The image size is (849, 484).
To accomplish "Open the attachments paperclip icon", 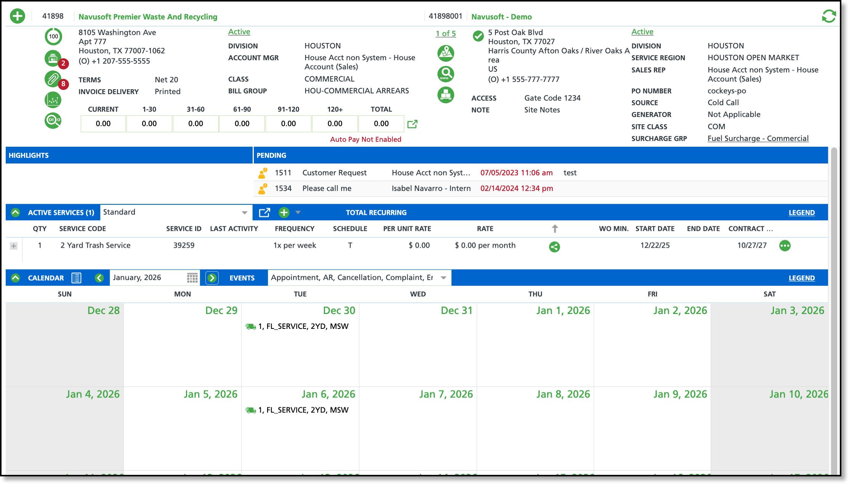I will click(53, 79).
